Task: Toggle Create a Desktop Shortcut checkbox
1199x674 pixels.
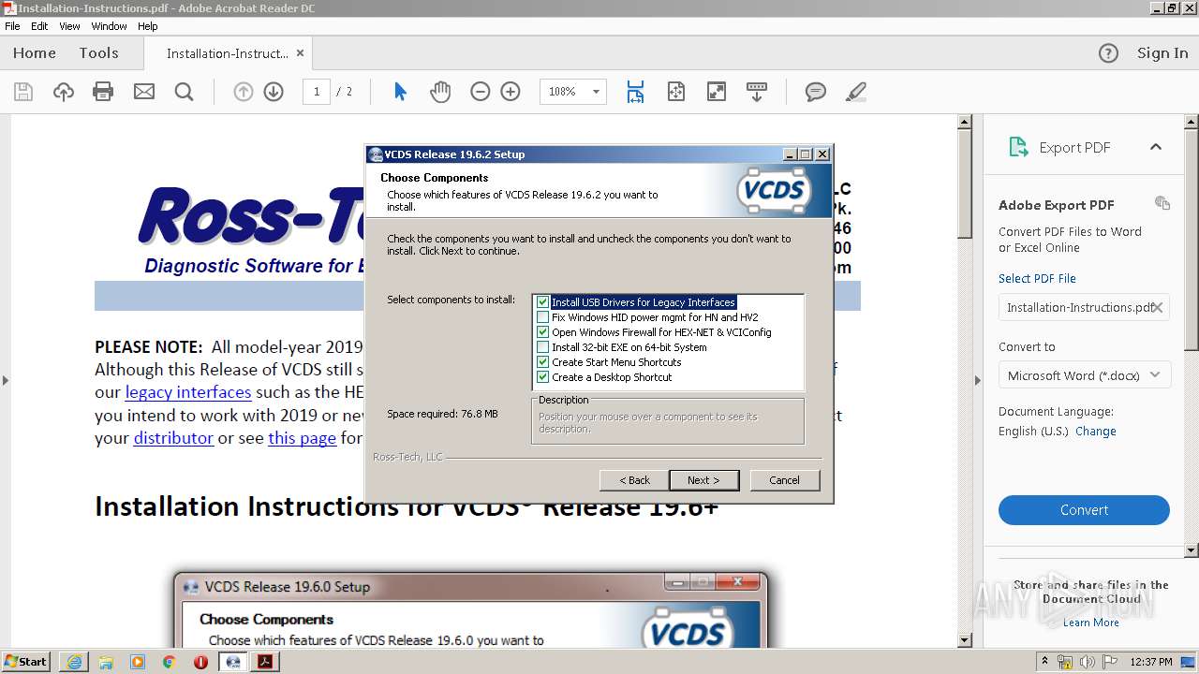Action: tap(542, 377)
